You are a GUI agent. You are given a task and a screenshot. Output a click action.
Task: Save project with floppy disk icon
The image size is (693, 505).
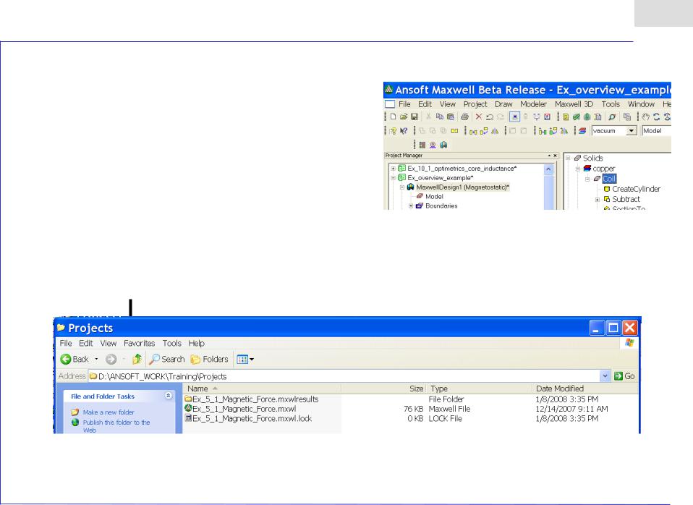click(x=414, y=116)
